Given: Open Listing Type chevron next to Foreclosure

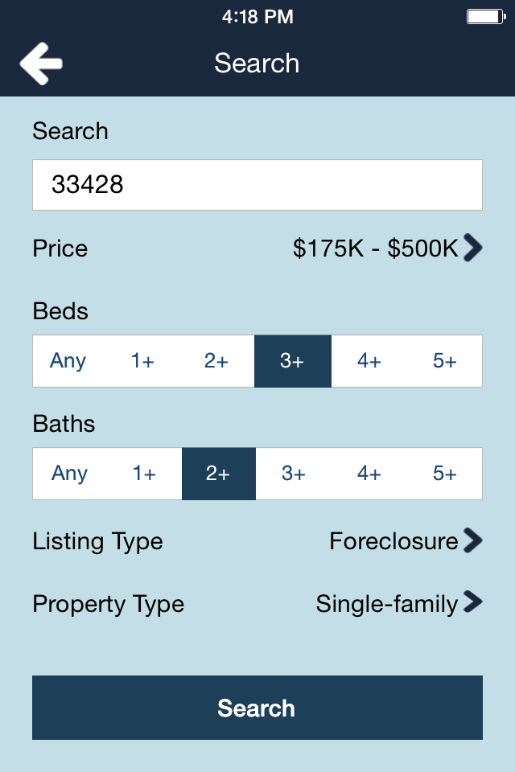Looking at the screenshot, I should pyautogui.click(x=472, y=540).
